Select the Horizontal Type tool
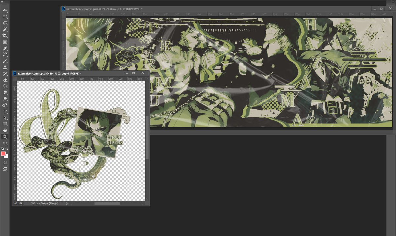Screen dimensions: 396x236 5,112
